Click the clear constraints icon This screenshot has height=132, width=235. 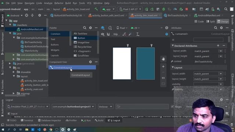point(124,34)
